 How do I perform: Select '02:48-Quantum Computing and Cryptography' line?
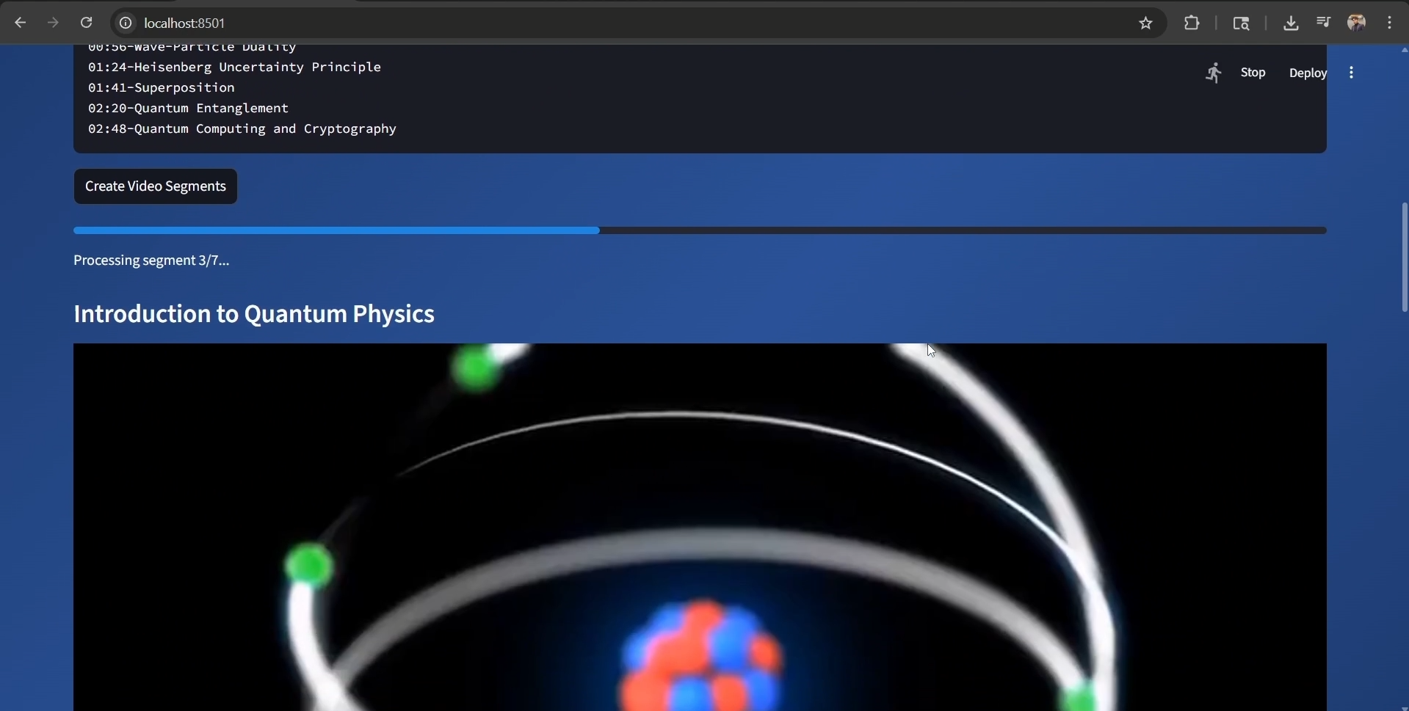242,129
